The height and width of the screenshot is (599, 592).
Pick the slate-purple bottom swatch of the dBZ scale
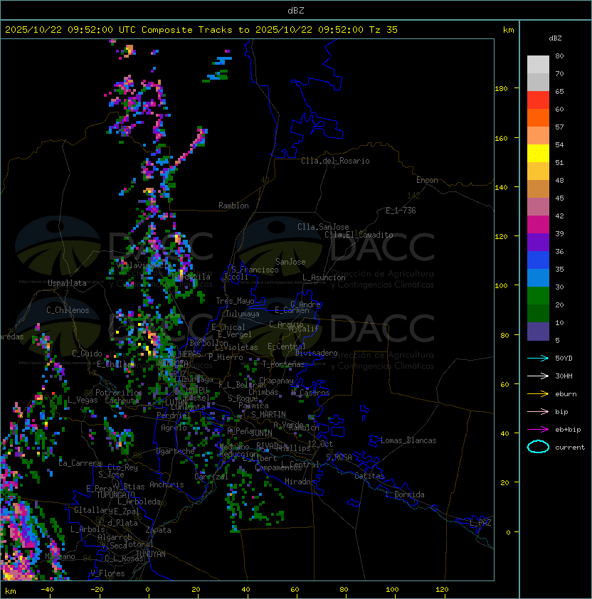coord(538,332)
